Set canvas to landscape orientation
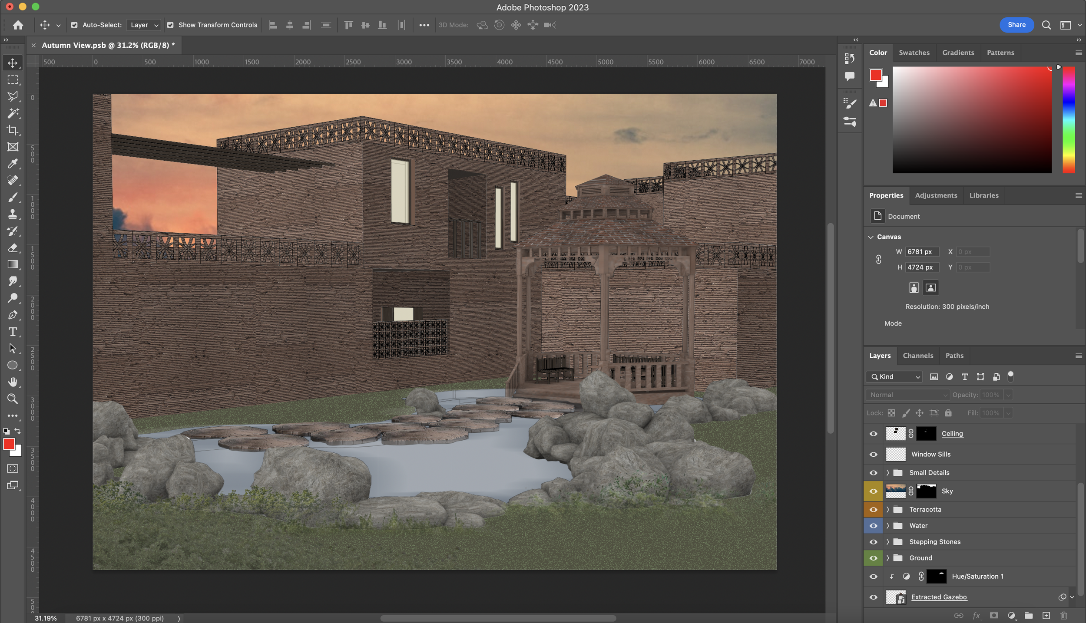The height and width of the screenshot is (623, 1086). pos(930,287)
